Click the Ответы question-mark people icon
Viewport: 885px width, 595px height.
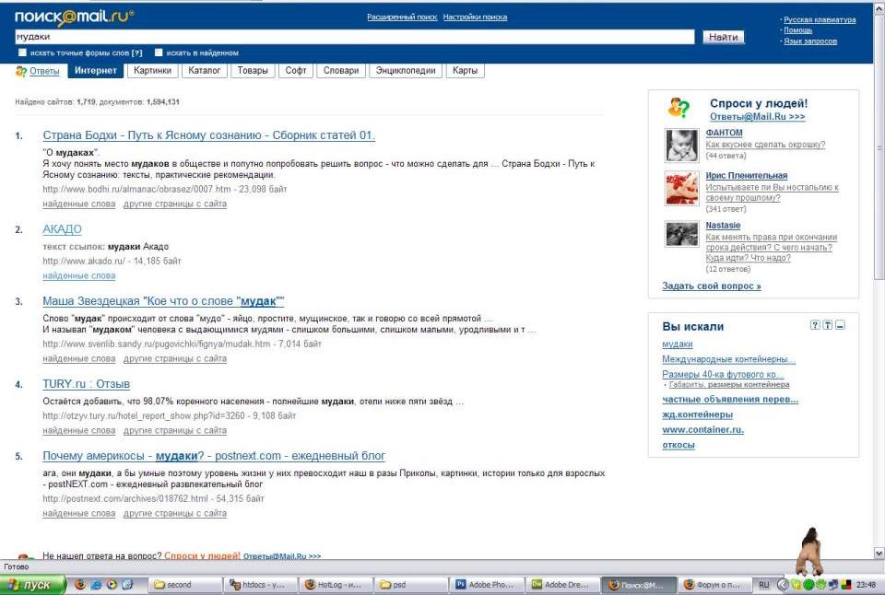tap(21, 71)
